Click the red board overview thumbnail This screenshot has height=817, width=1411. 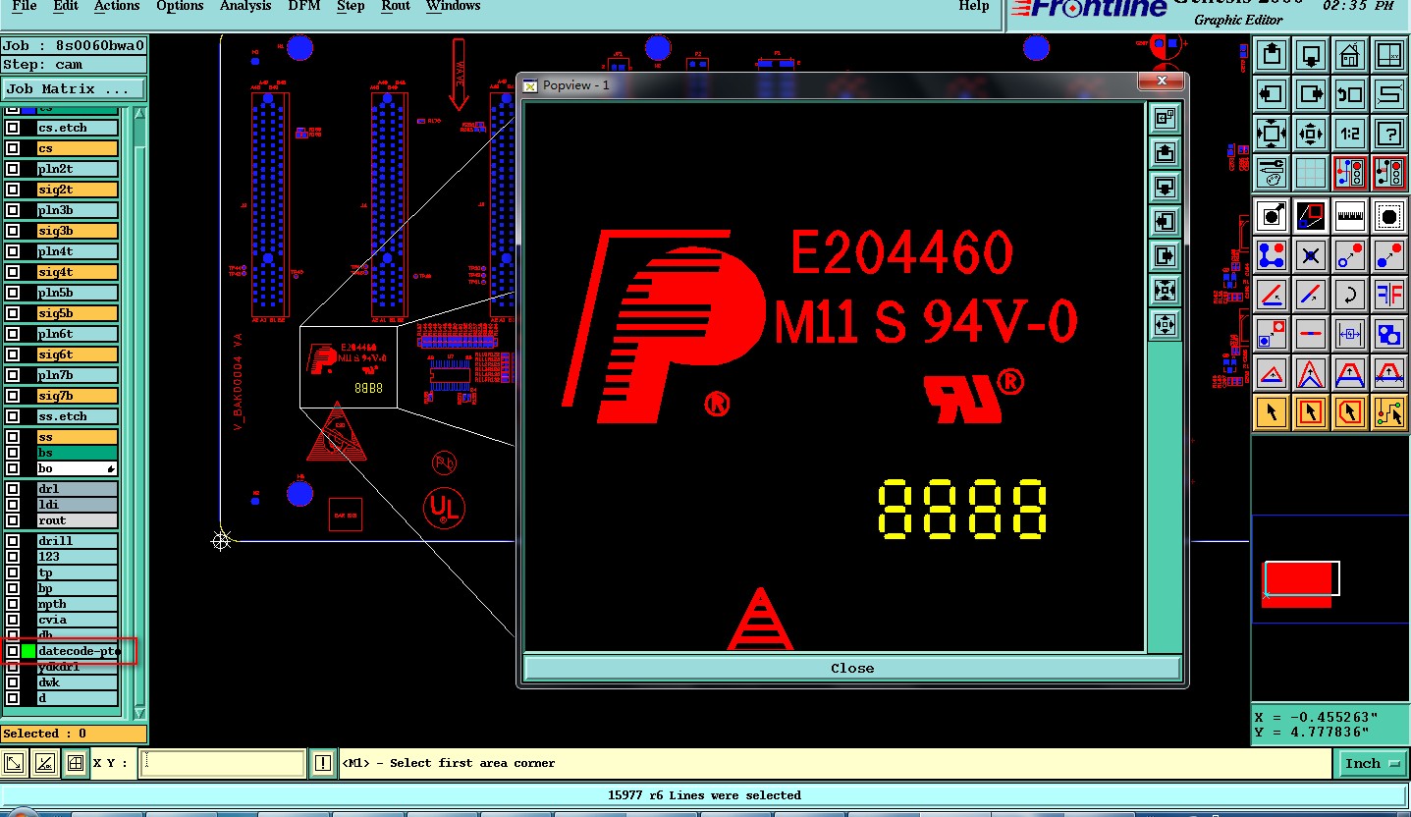click(x=1299, y=584)
